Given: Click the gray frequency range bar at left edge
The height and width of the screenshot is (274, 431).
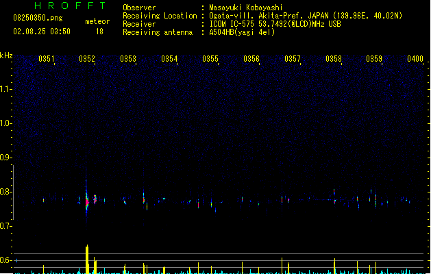Looking at the screenshot, I should pyautogui.click(x=13, y=192).
